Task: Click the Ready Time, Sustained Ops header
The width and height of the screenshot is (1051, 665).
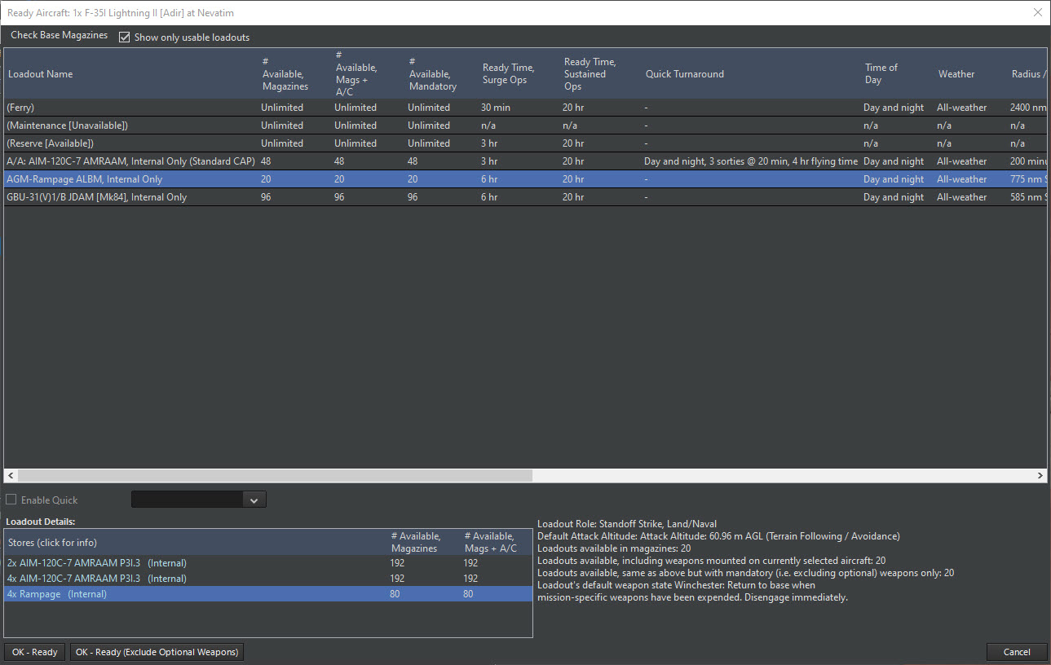Action: point(600,74)
